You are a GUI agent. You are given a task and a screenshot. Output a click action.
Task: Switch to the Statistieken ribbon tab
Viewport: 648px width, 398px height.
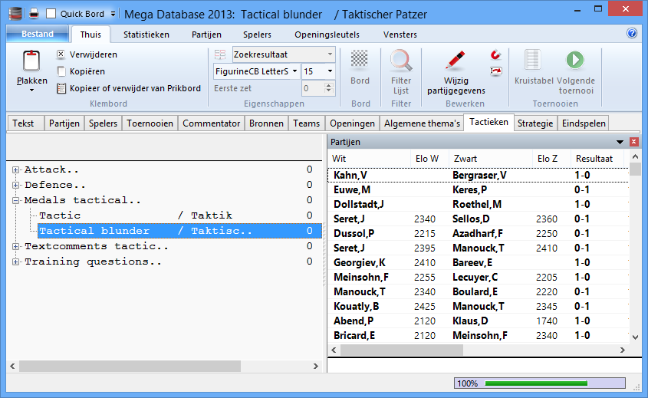pos(146,35)
